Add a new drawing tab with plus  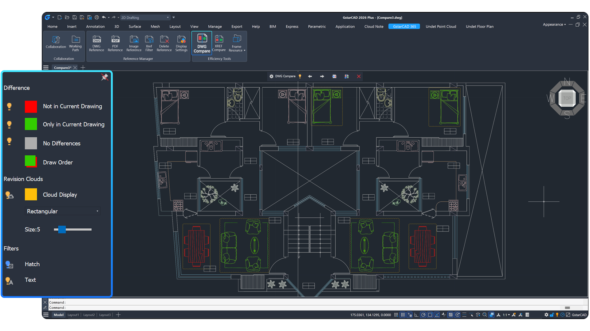point(83,67)
